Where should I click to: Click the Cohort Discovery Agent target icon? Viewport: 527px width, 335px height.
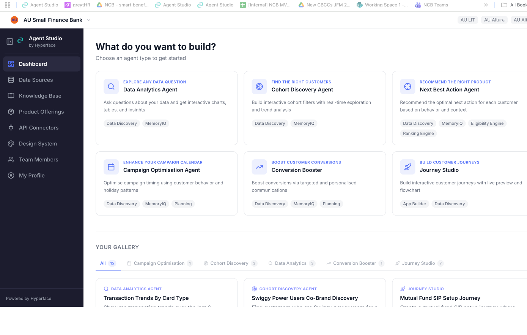click(259, 87)
